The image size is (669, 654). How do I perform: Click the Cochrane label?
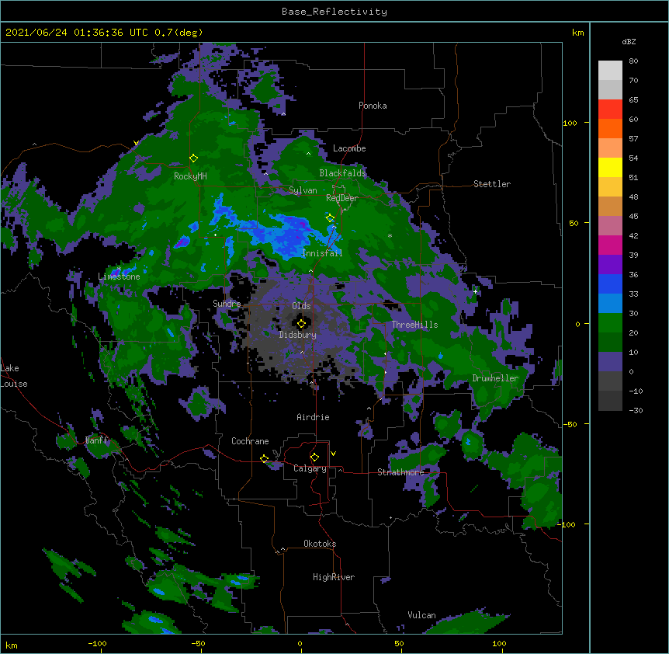pos(250,441)
